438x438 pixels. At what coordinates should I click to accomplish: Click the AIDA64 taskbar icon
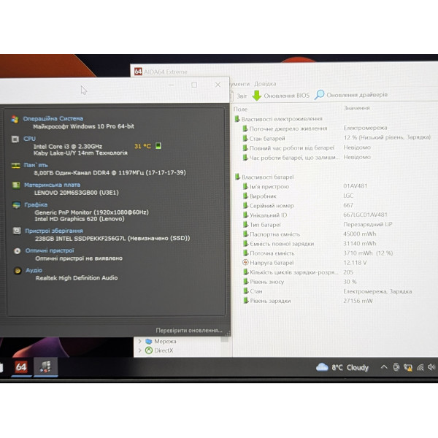(21, 366)
